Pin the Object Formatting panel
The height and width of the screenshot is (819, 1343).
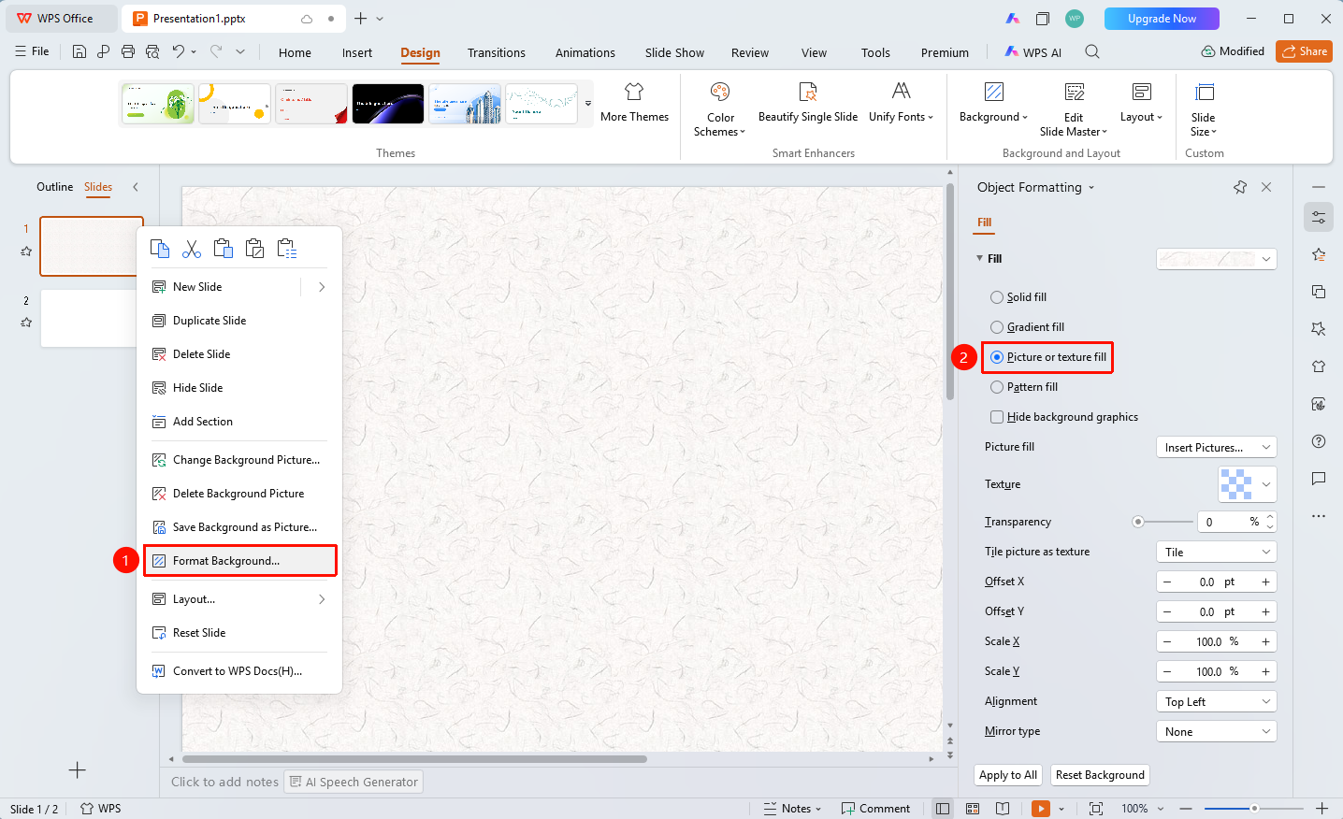tap(1240, 187)
